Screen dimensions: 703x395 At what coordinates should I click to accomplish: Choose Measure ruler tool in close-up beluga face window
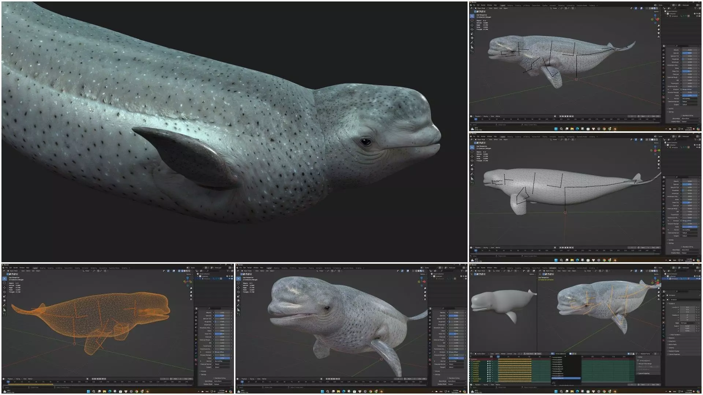[238, 310]
